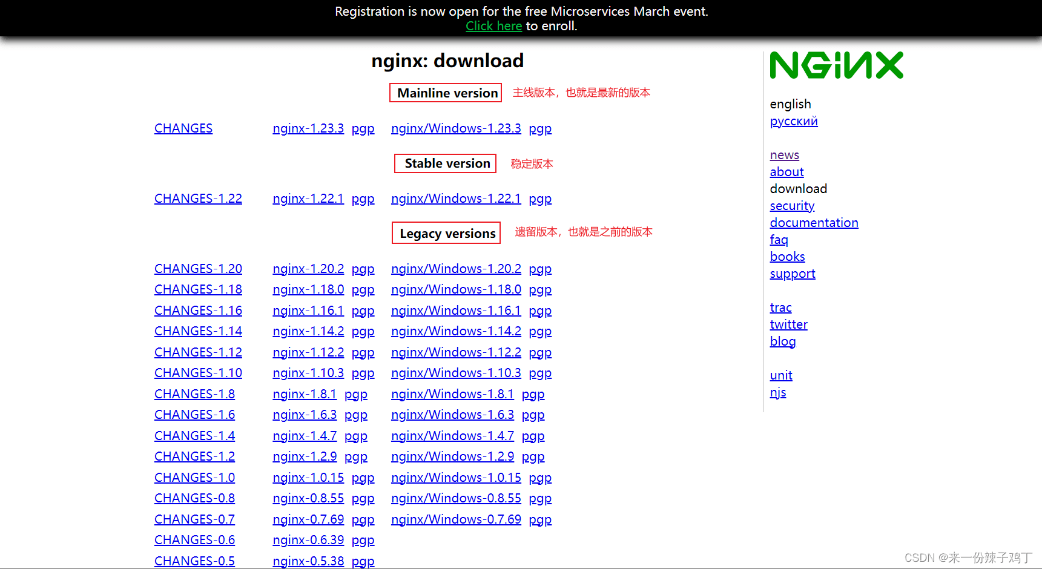Download nginx-1.12.2 source
Viewport: 1042px width, 569px height.
point(308,352)
